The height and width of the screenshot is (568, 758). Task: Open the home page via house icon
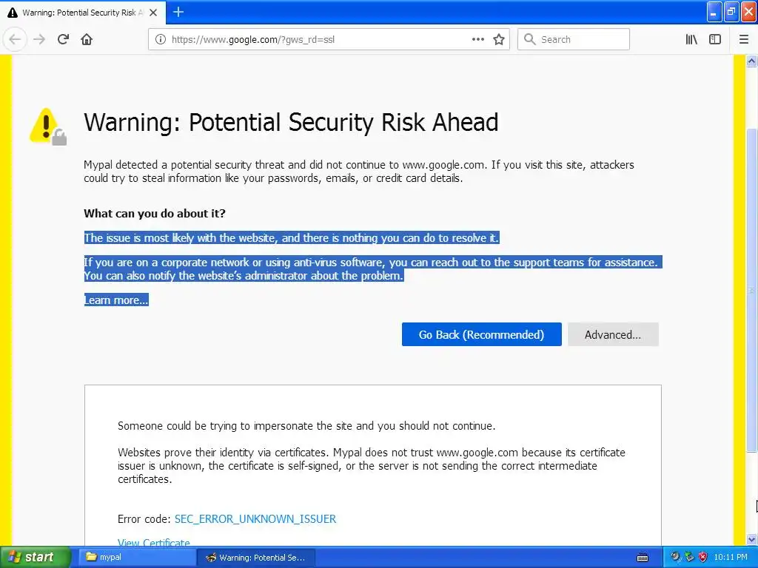pos(87,40)
